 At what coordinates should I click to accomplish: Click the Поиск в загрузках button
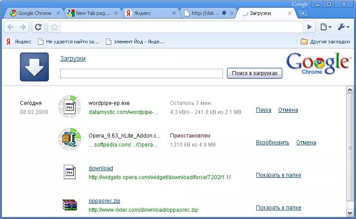tap(255, 73)
